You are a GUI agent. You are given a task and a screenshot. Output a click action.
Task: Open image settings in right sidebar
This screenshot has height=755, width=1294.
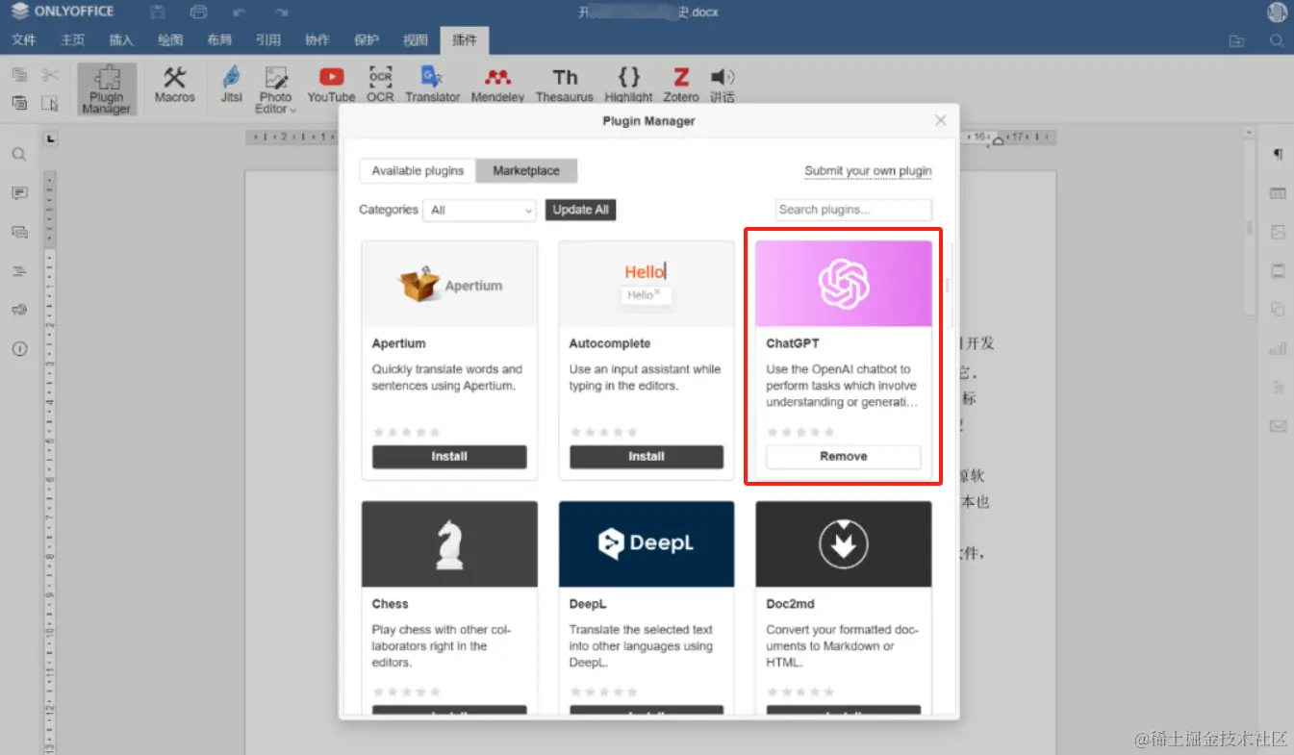1279,232
